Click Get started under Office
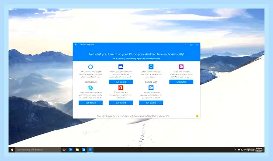 pos(121,103)
